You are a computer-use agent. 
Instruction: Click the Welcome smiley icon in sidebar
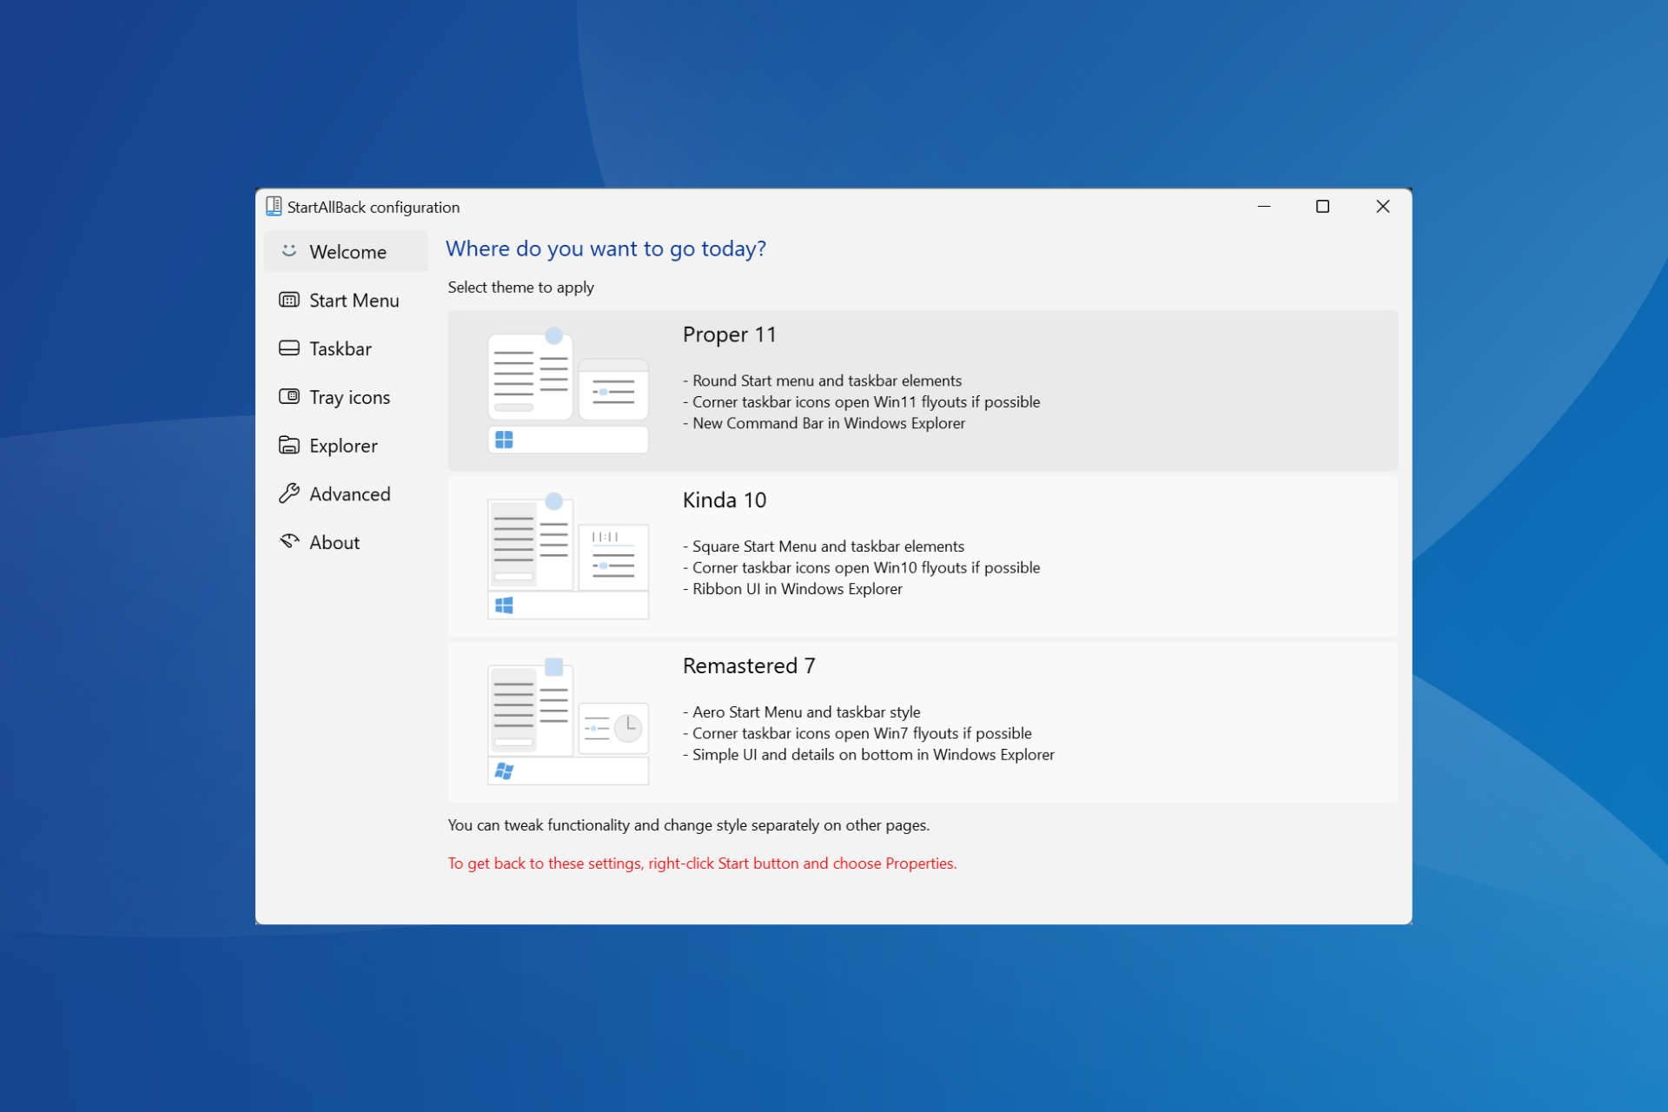289,251
